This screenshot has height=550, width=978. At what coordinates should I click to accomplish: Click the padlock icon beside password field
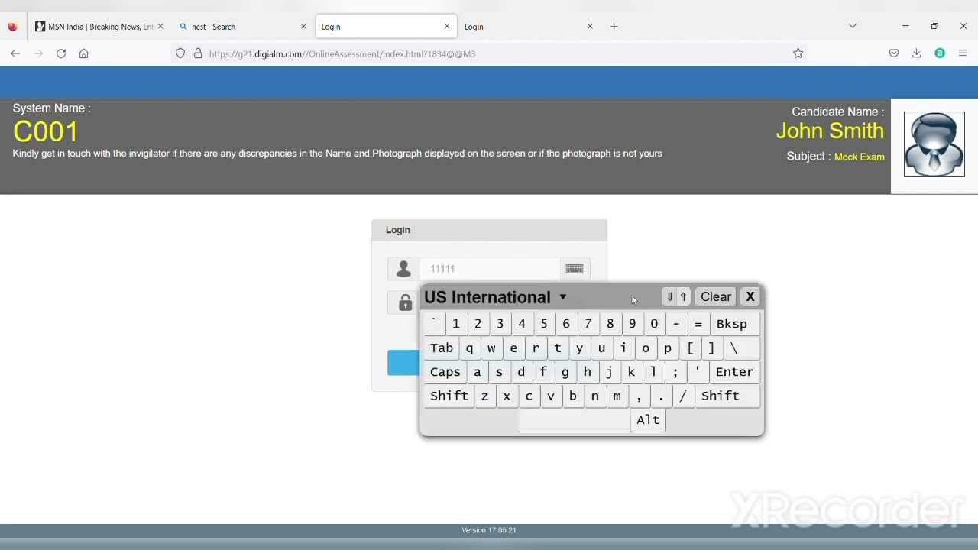405,302
